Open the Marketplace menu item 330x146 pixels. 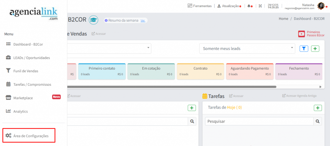pyautogui.click(x=23, y=98)
